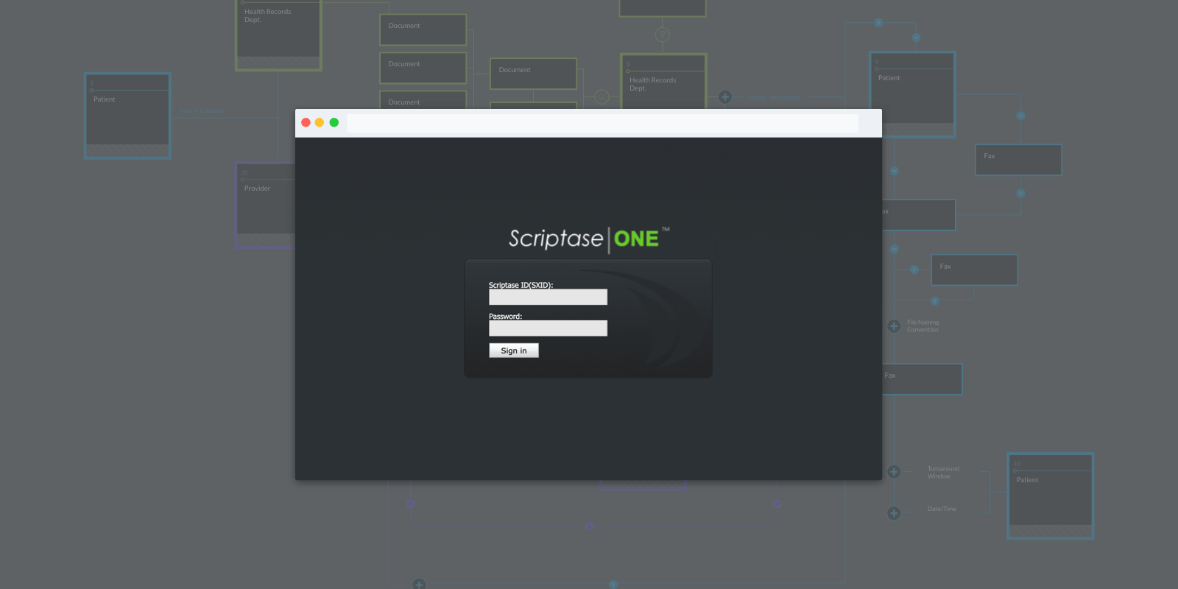Open the Lorem ipsum dolor link
The height and width of the screenshot is (589, 1178).
tap(775, 97)
